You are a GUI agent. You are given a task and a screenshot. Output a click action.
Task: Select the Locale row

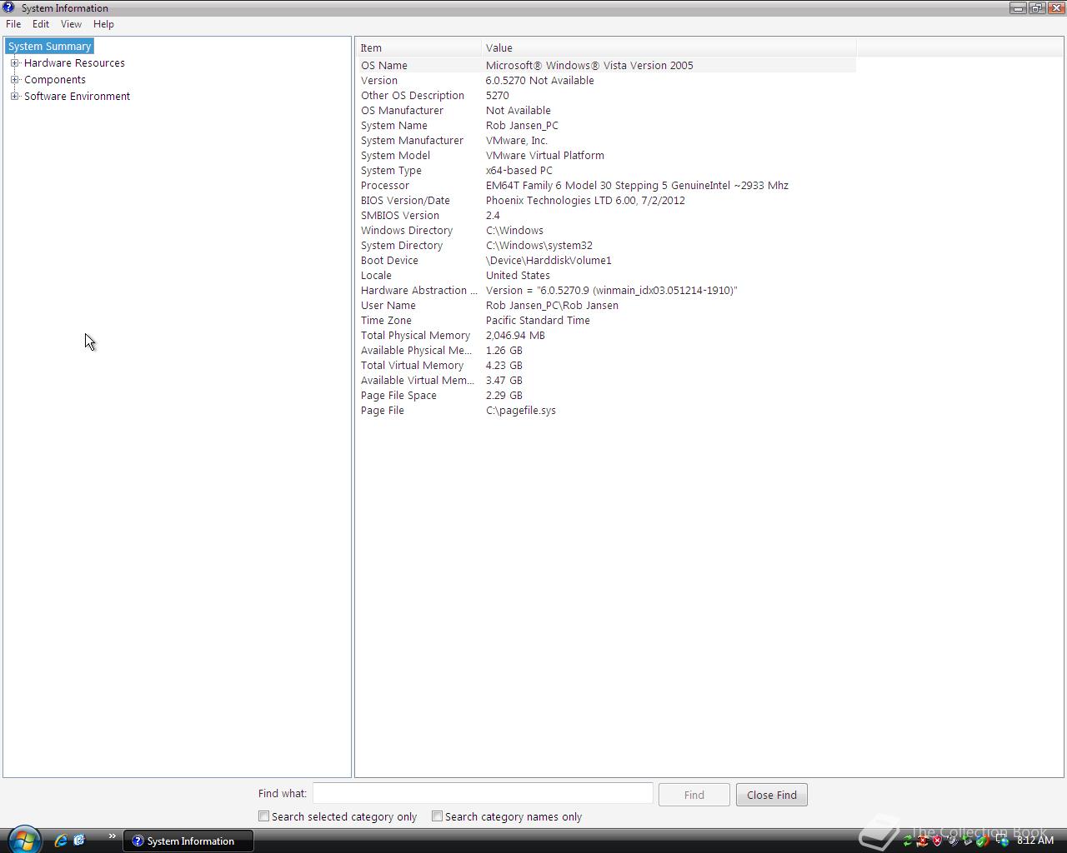[x=606, y=275]
